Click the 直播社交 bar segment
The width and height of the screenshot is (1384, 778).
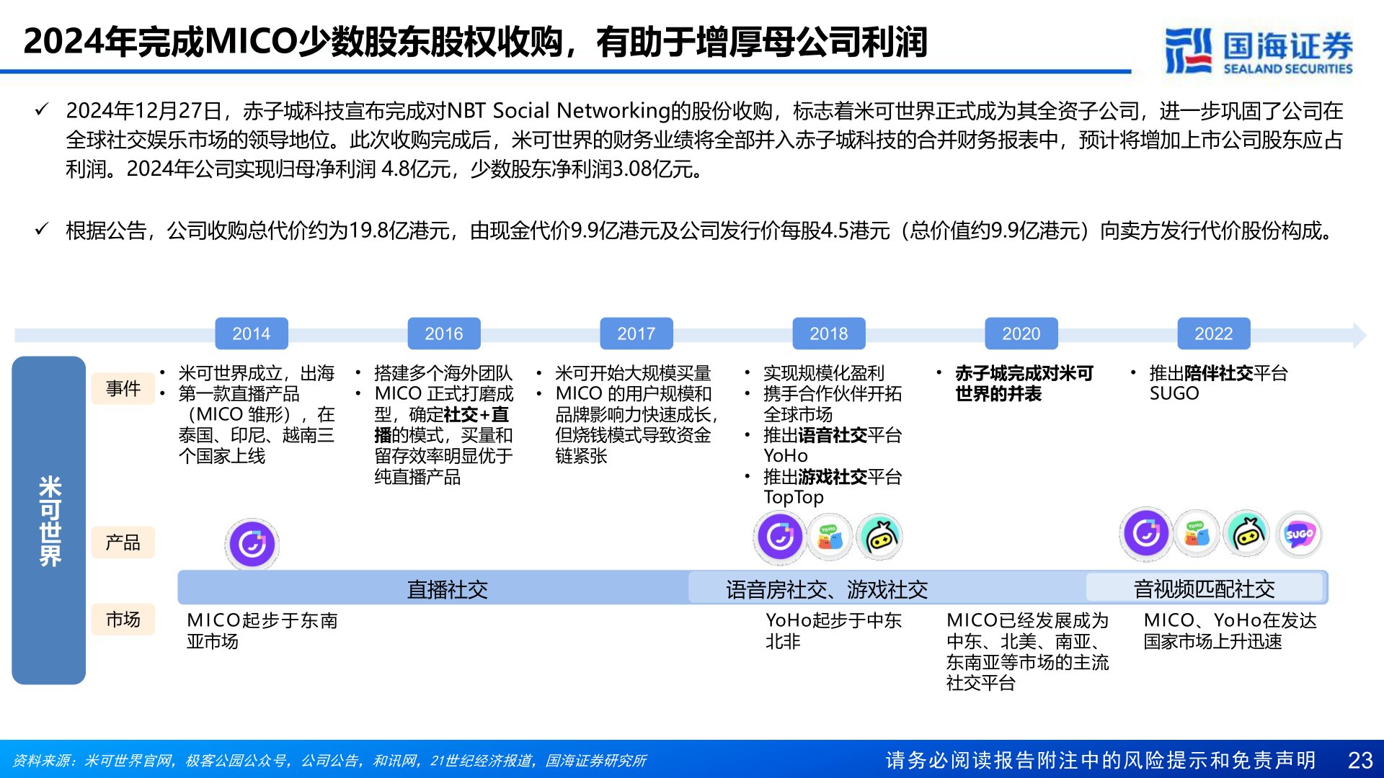[x=447, y=589]
